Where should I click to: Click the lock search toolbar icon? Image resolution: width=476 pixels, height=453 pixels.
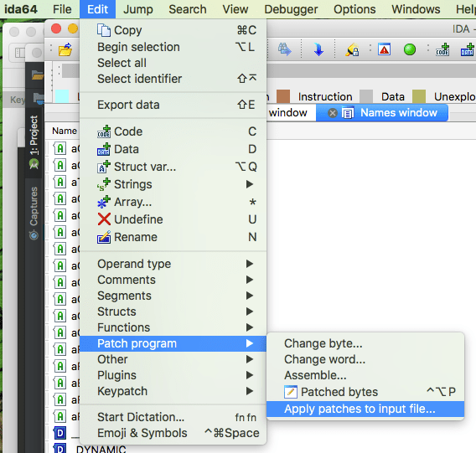point(352,49)
